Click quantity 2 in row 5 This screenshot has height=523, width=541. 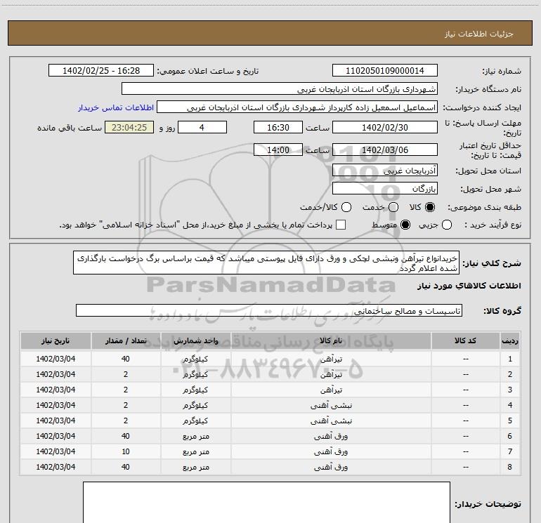click(126, 421)
